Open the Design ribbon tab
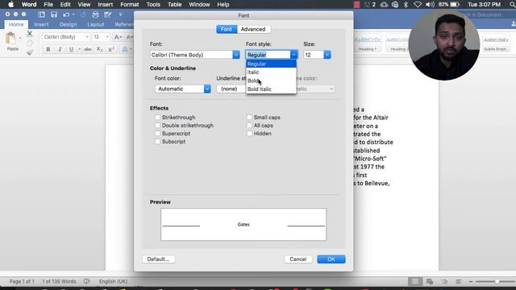This screenshot has width=516, height=290. coord(68,24)
